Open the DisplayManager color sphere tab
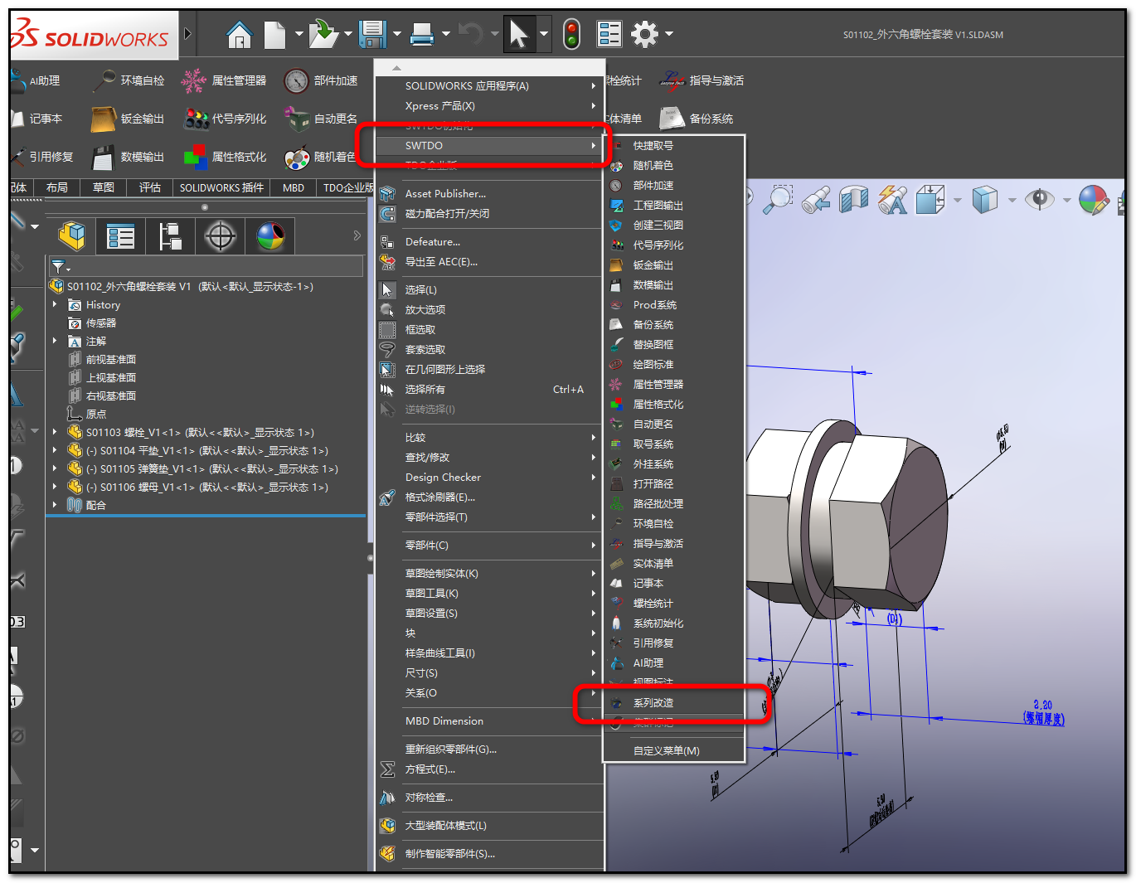This screenshot has width=1136, height=883. 270,237
